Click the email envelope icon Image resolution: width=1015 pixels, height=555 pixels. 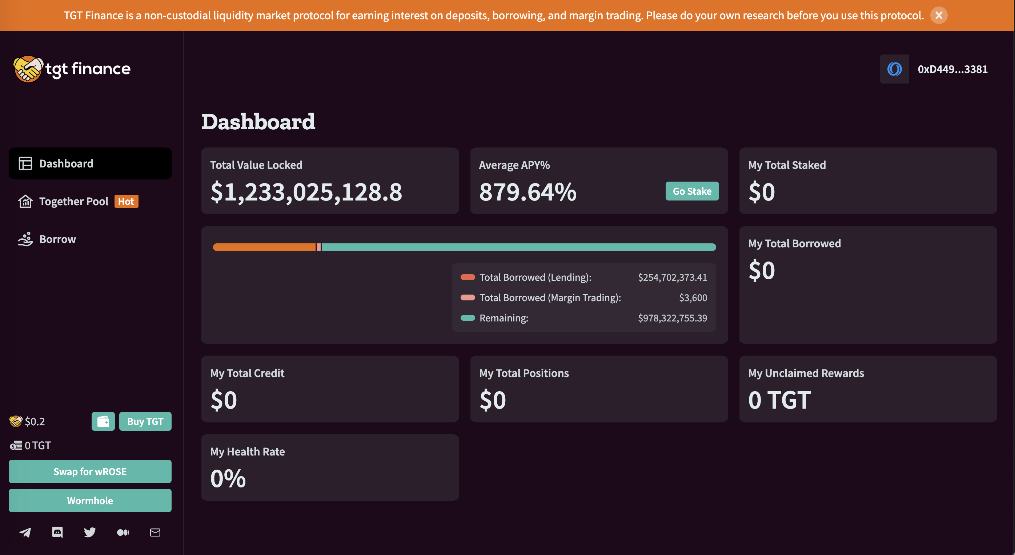tap(155, 532)
